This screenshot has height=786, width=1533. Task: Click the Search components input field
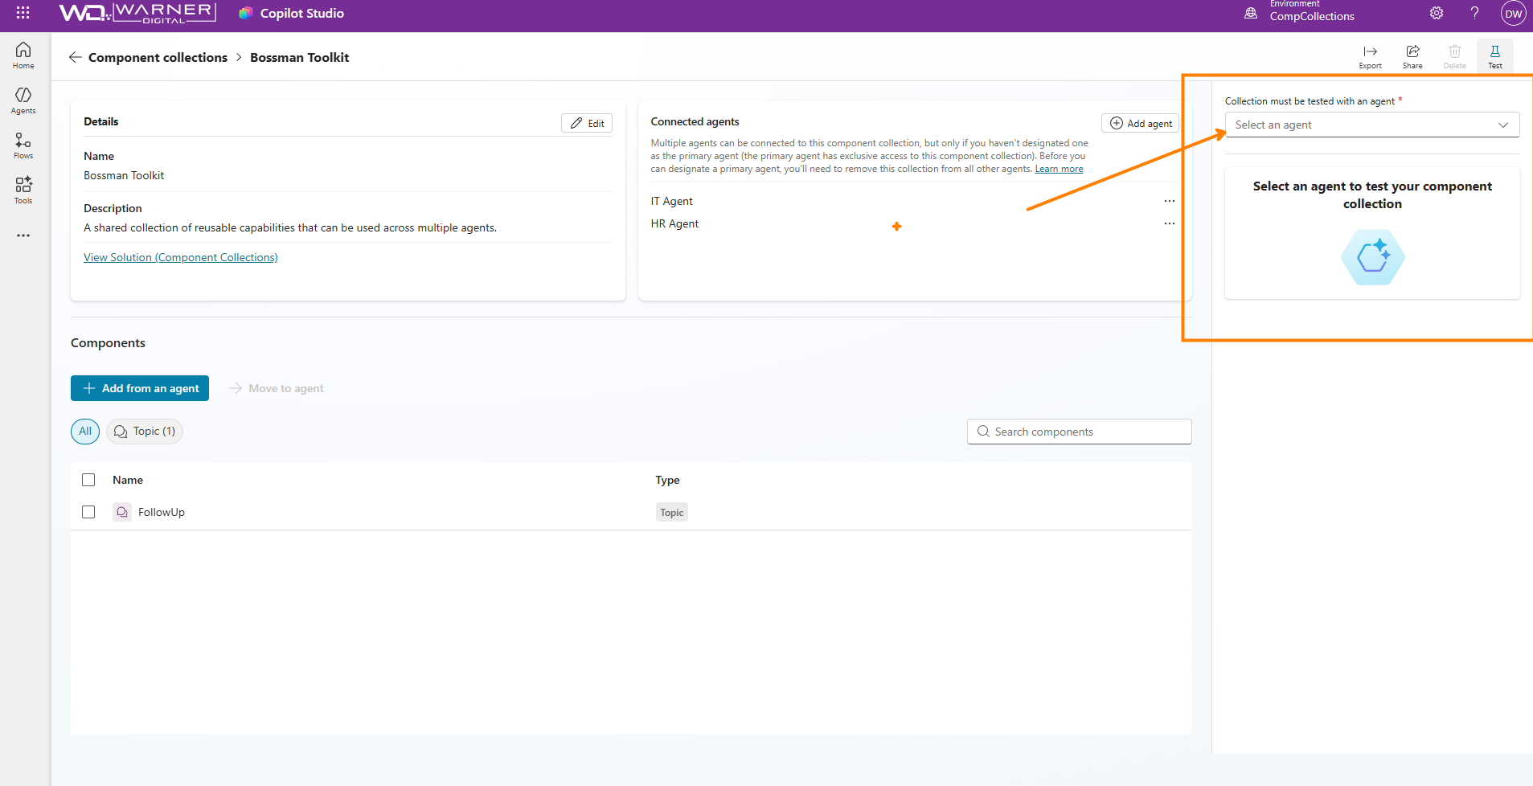1079,432
